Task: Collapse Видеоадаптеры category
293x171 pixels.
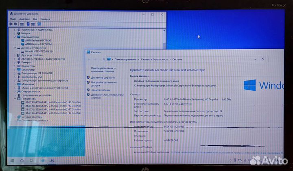Action: click(x=15, y=37)
